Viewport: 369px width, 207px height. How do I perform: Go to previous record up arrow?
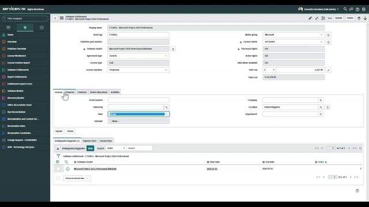pyautogui.click(x=359, y=18)
